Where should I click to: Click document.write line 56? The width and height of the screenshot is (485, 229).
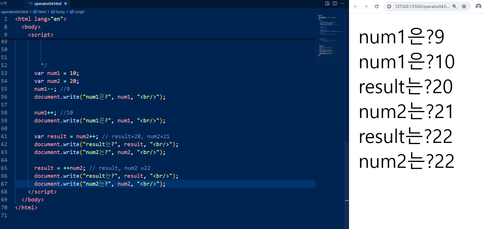pyautogui.click(x=100, y=97)
